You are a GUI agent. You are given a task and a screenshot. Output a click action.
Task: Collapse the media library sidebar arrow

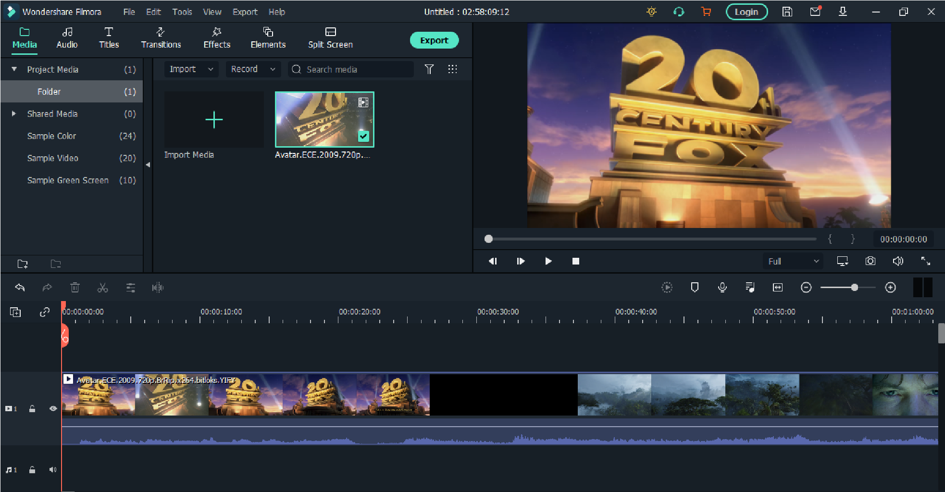(x=148, y=164)
